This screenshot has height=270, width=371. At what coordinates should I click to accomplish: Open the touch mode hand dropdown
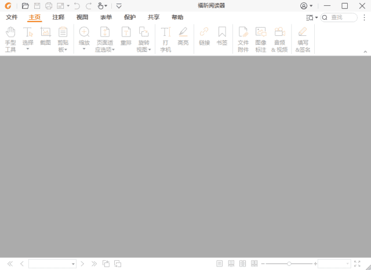[103, 6]
